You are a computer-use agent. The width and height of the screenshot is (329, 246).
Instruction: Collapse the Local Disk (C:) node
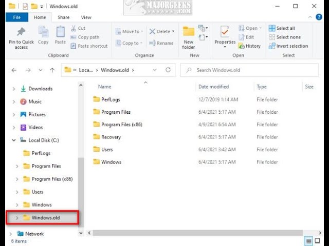point(14,140)
